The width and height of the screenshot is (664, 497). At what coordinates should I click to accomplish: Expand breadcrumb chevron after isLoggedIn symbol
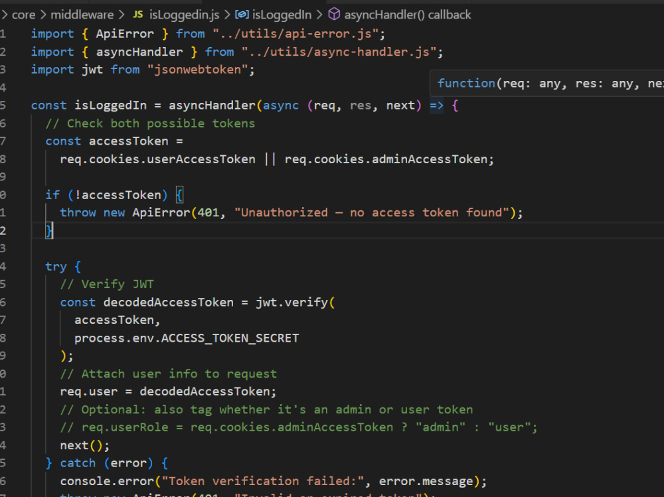tap(319, 15)
